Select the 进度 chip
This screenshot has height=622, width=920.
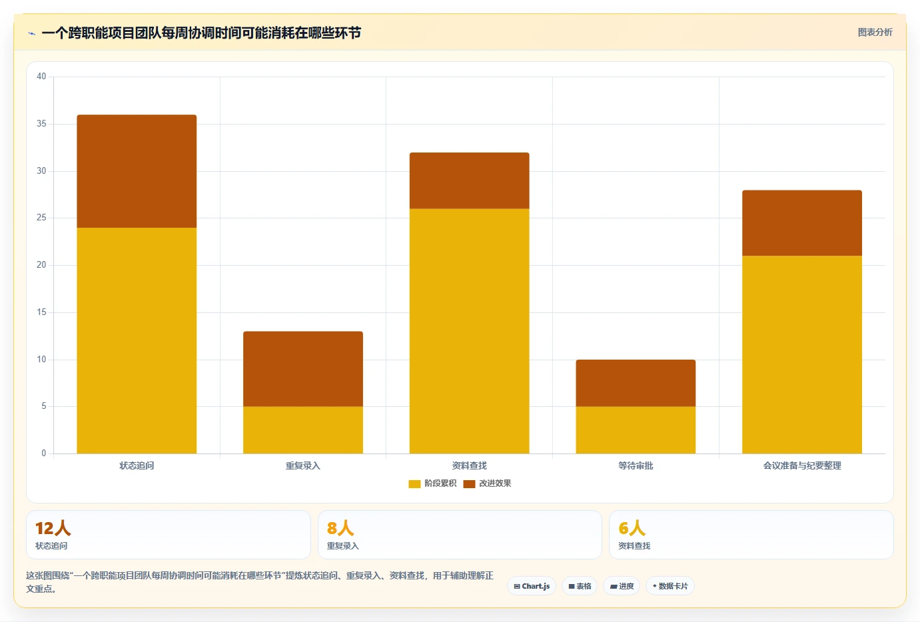coord(622,586)
